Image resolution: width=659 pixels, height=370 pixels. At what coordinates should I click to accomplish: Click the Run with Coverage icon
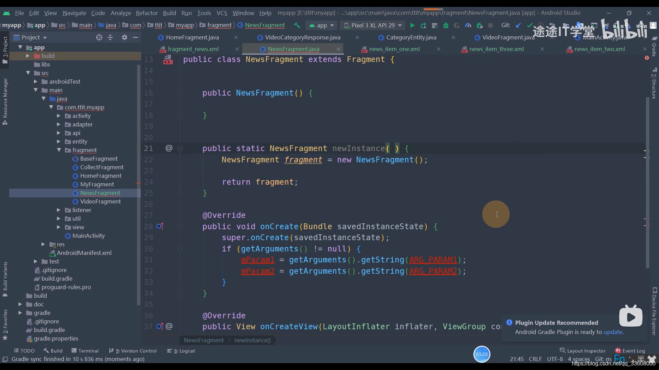[457, 25]
